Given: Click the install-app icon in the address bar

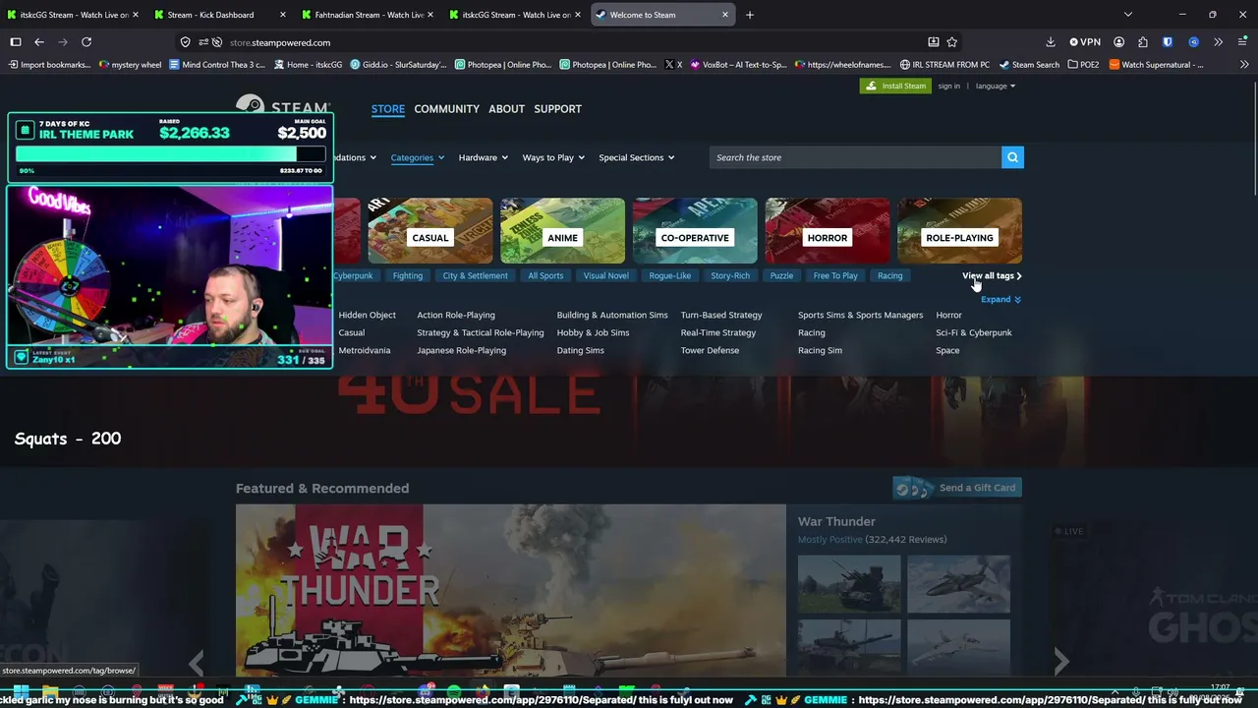Looking at the screenshot, I should [933, 42].
